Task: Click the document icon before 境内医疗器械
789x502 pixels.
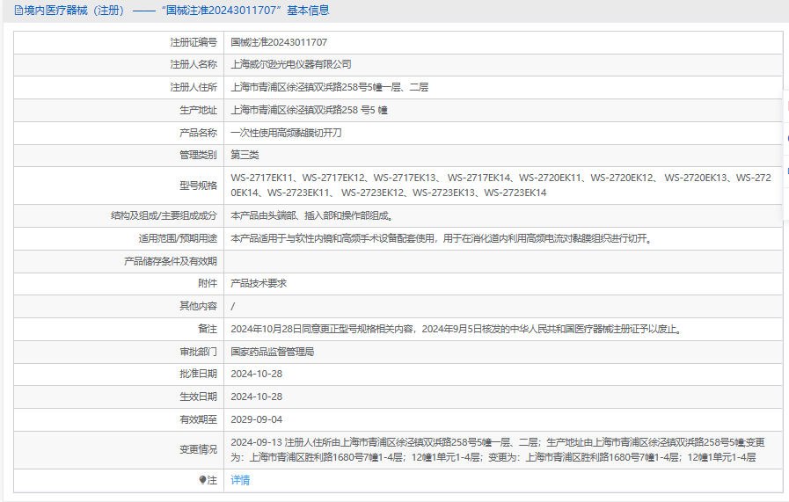Action: (x=18, y=11)
